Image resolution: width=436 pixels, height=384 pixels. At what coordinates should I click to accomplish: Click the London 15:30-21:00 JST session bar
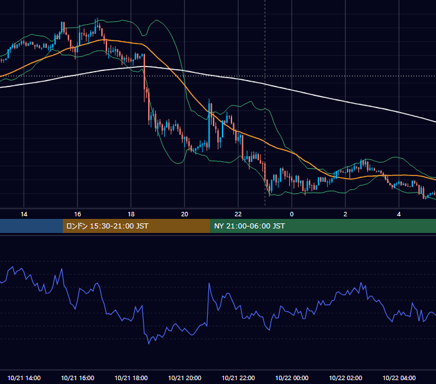click(136, 226)
